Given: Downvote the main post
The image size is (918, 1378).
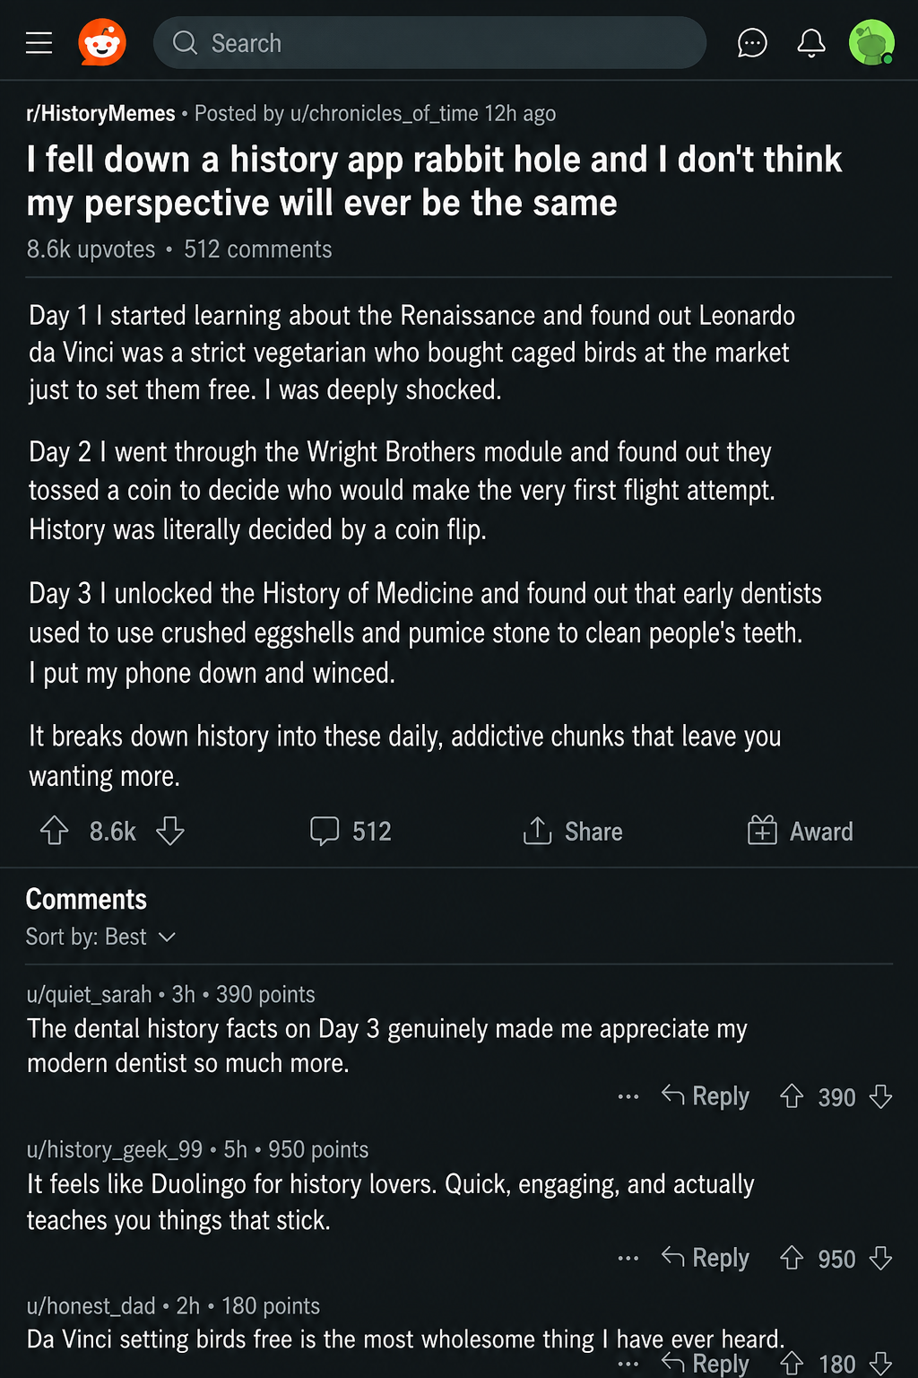Looking at the screenshot, I should point(170,831).
